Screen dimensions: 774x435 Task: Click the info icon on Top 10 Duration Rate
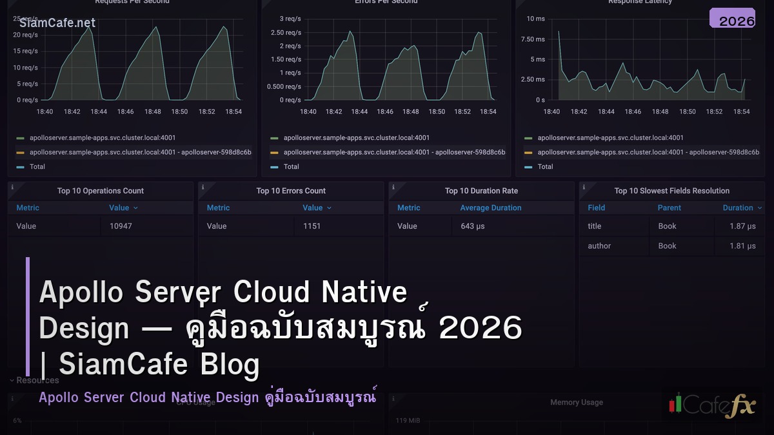click(x=392, y=186)
